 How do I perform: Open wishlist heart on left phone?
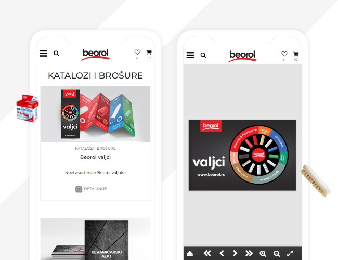coord(137,52)
